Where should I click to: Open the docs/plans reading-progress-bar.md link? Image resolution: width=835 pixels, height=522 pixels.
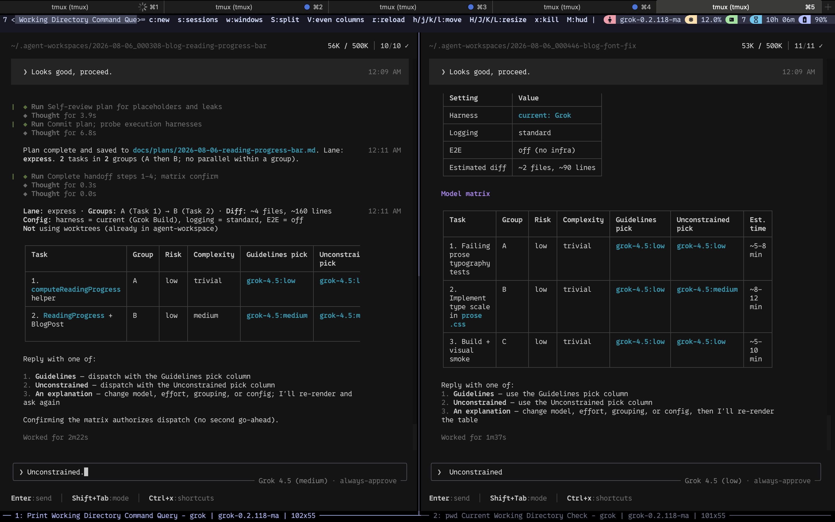[224, 150]
